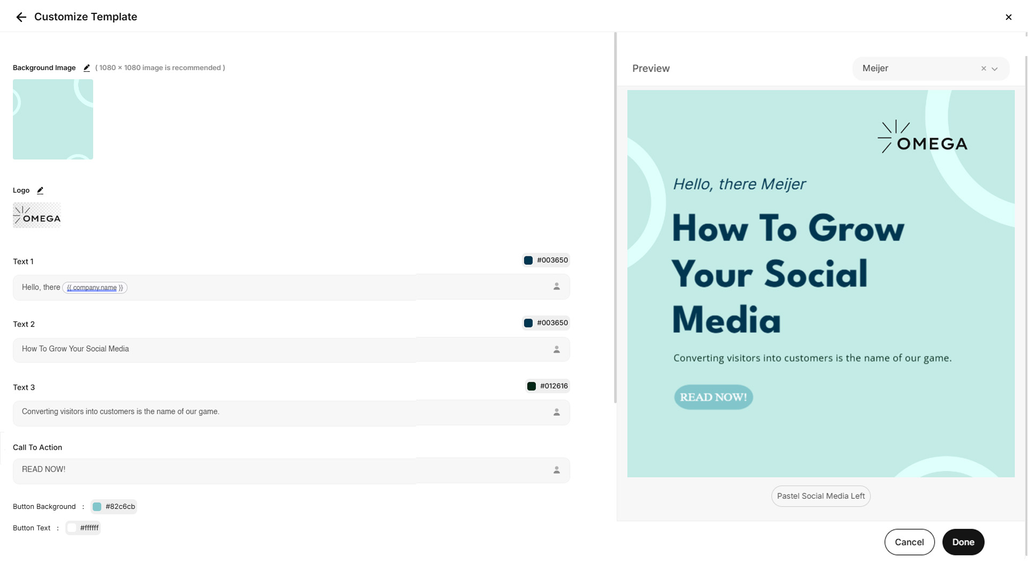Close the Customize Template dialog
The height and width of the screenshot is (578, 1028).
(1008, 17)
